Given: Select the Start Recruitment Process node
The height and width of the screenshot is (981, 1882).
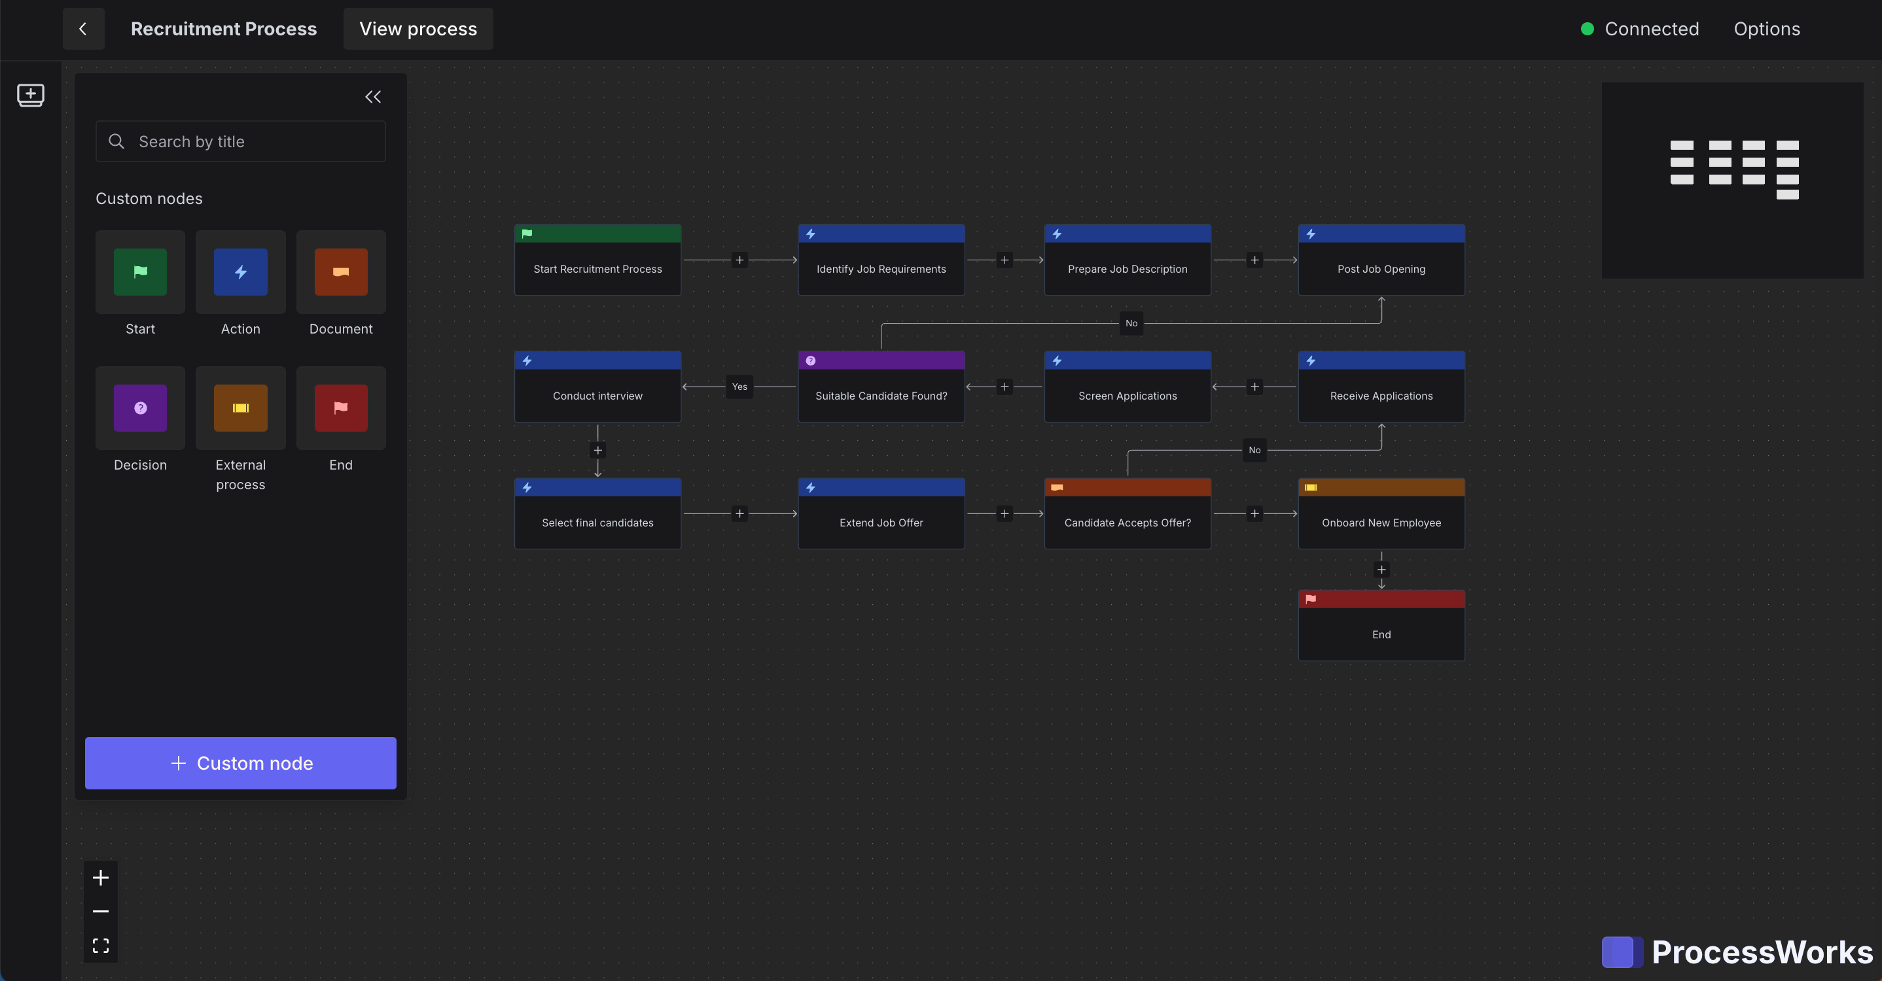Looking at the screenshot, I should click(597, 260).
